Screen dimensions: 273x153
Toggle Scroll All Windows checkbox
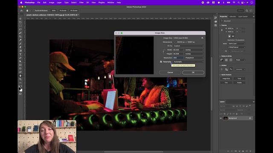pos(33,11)
